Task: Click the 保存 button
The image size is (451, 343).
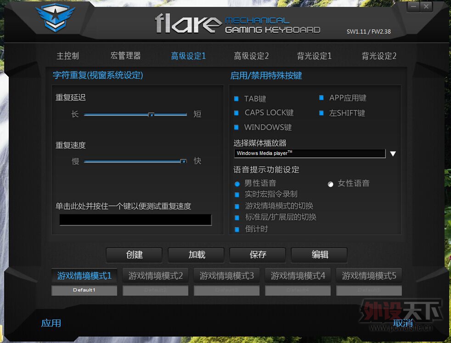Action: point(258,255)
